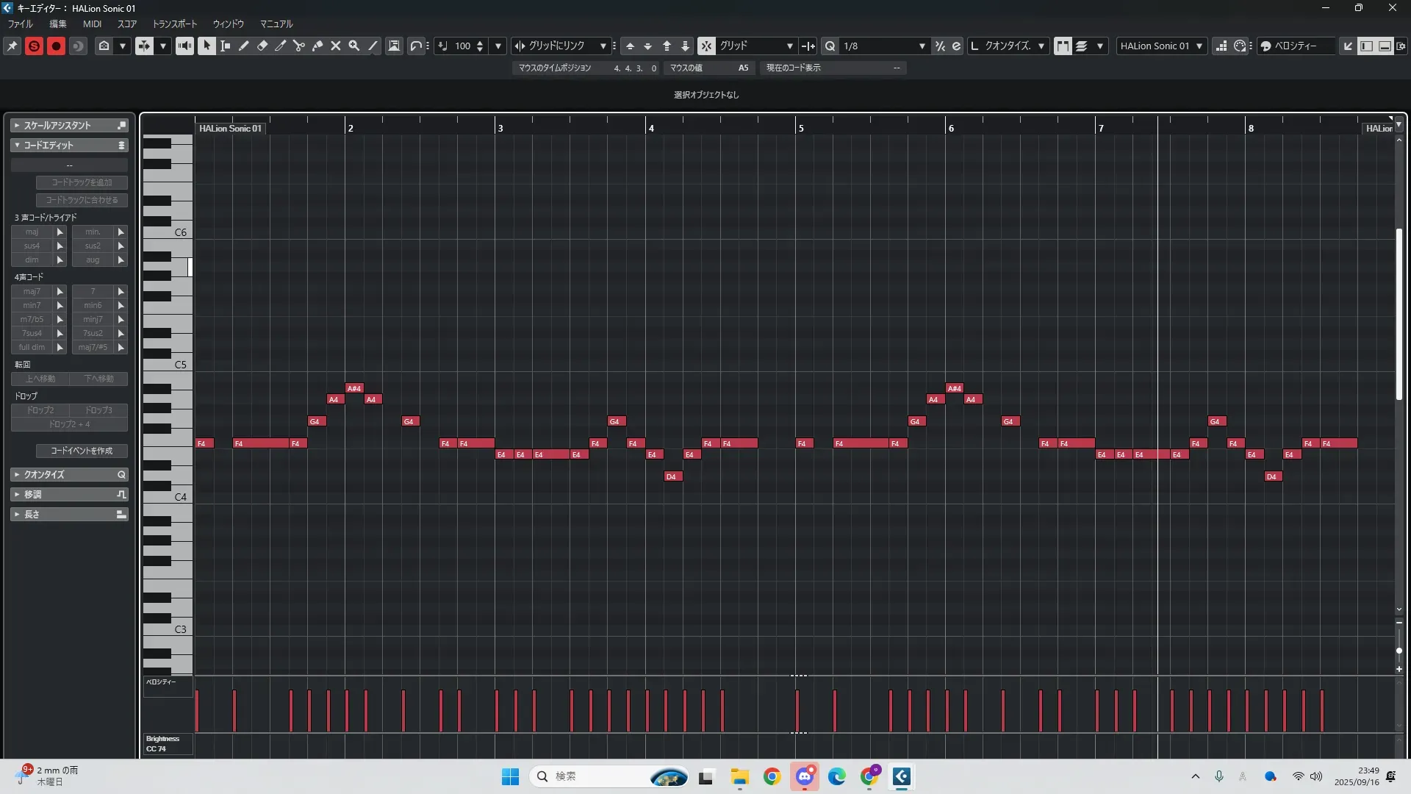This screenshot has width=1411, height=794.
Task: Expand the クオンタイズ section in left panel
Action: [x=69, y=474]
